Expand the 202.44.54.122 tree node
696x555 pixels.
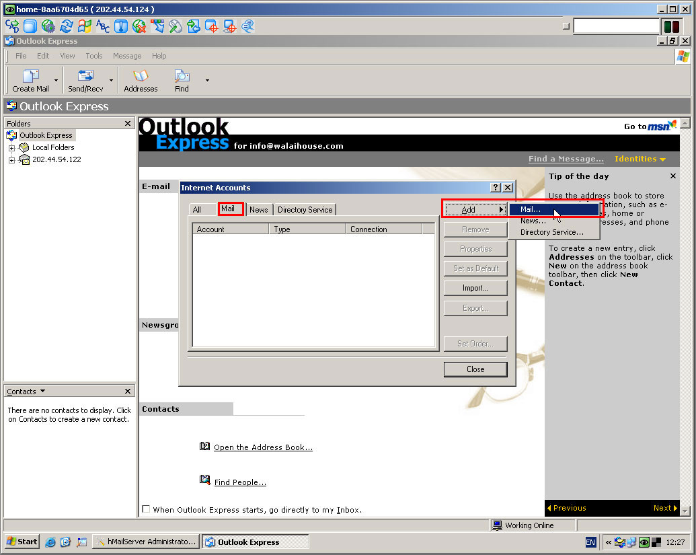[x=12, y=160]
